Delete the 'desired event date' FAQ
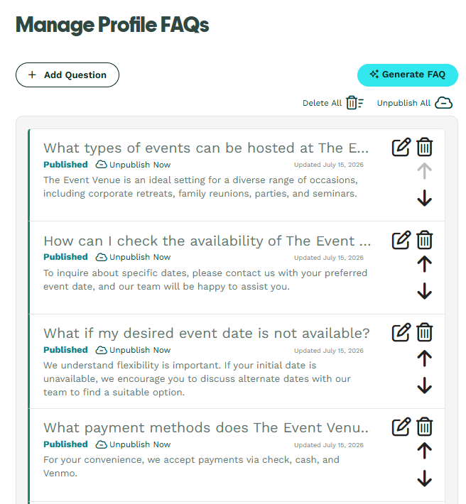 tap(425, 332)
